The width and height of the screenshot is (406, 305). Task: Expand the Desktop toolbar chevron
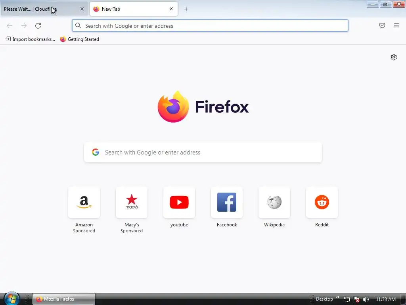tap(338, 297)
